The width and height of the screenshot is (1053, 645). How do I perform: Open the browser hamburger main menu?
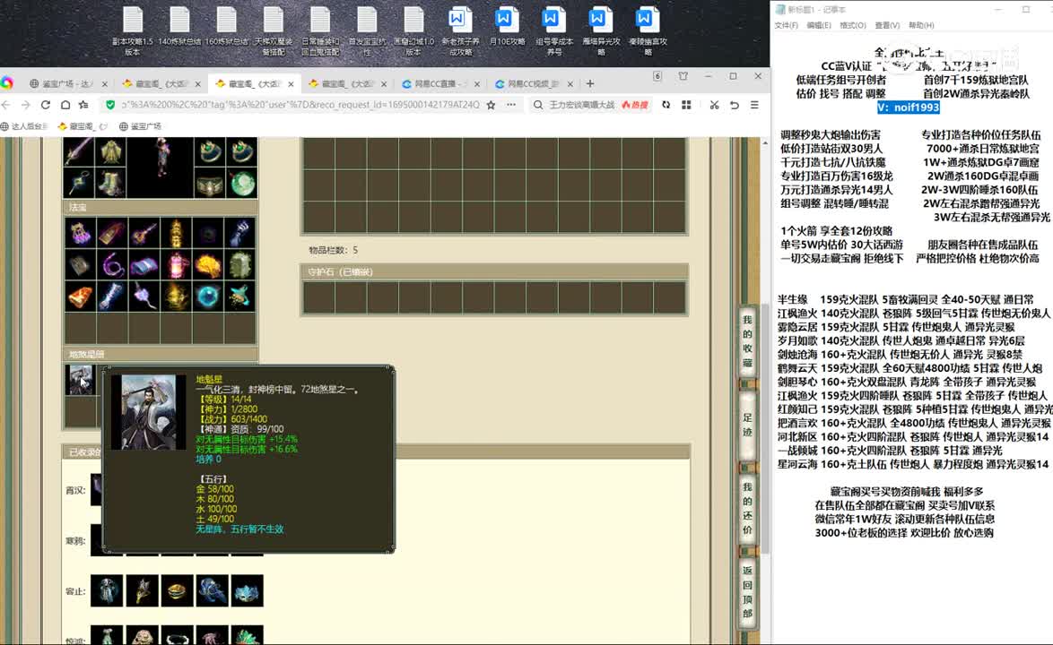(x=755, y=105)
